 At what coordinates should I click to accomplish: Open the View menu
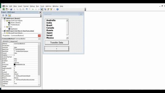coord(15,6)
